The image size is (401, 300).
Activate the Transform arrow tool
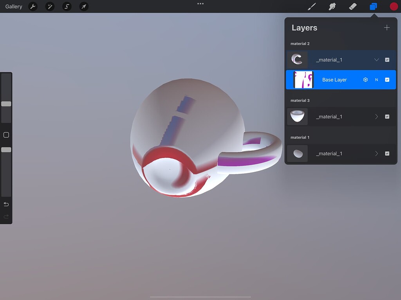click(83, 6)
